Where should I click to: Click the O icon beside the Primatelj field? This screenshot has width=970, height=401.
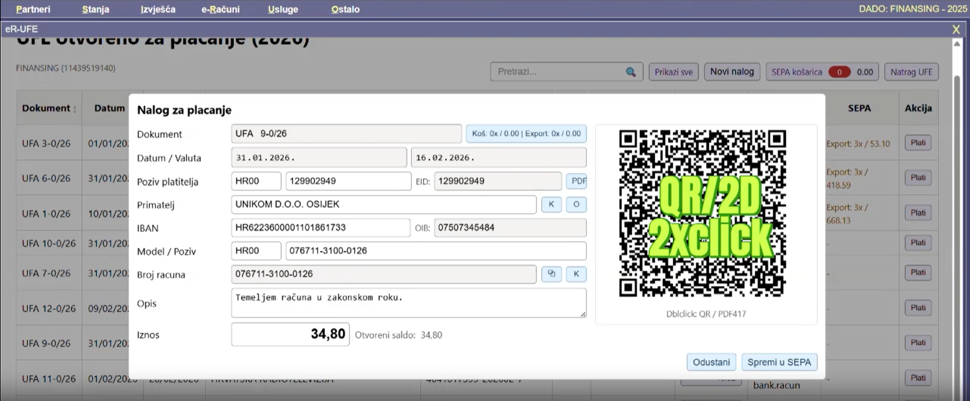pos(574,204)
